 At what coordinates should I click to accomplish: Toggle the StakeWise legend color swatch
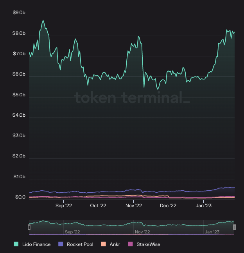click(131, 244)
